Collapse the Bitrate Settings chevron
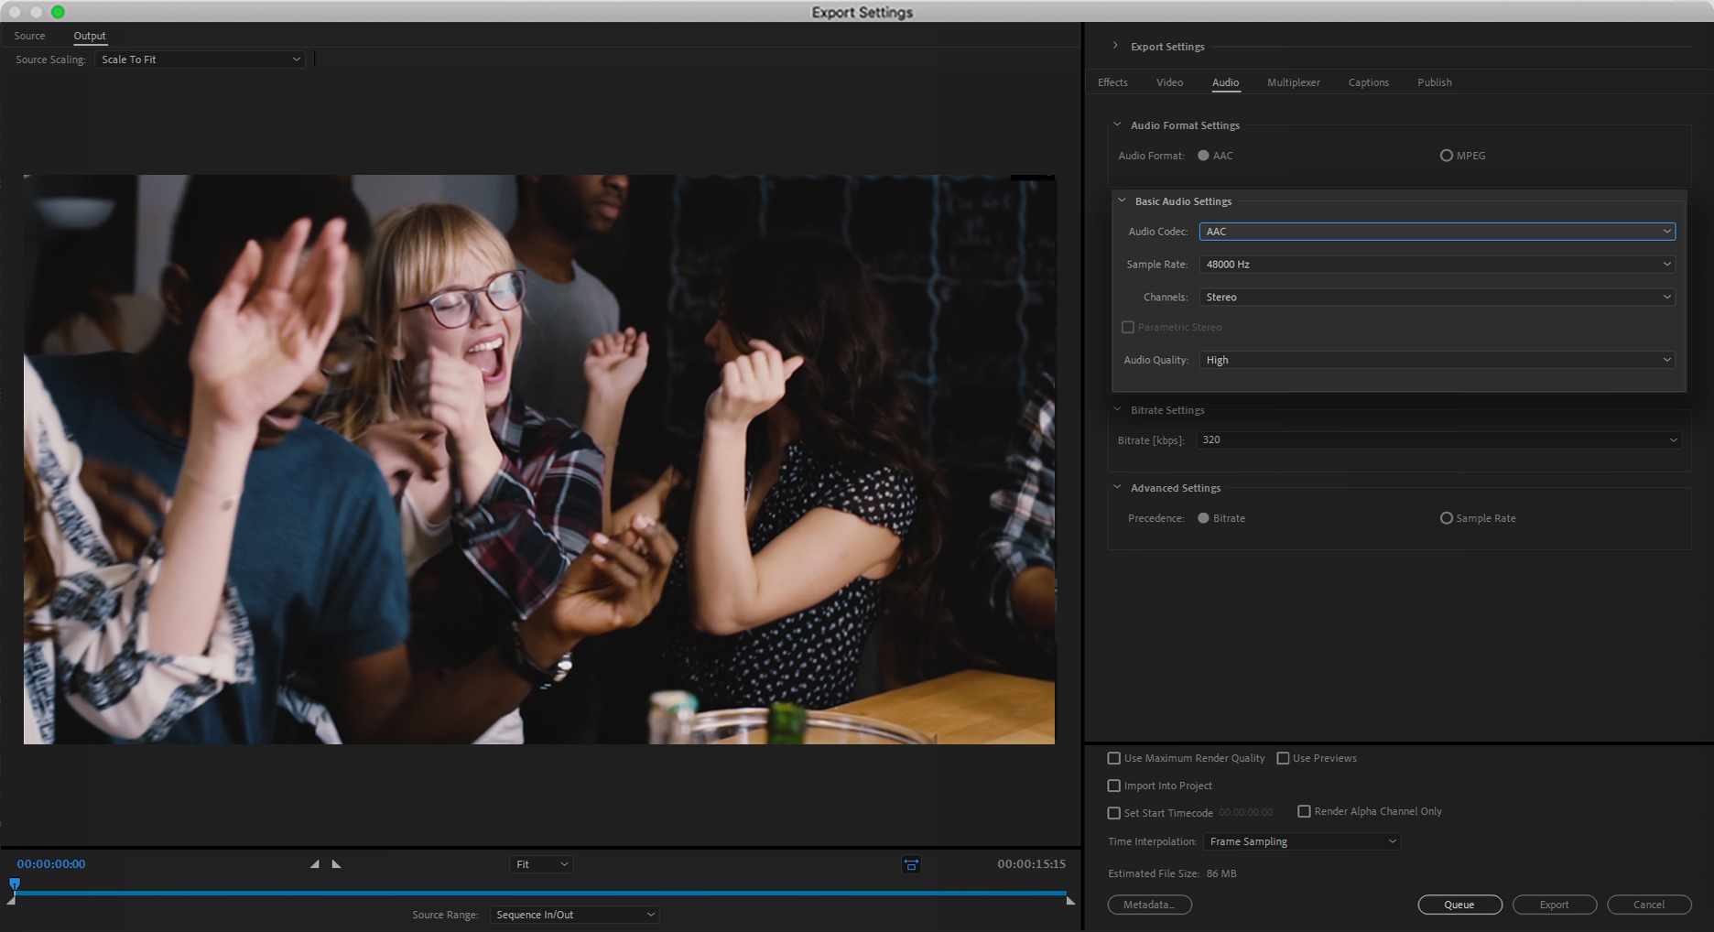Viewport: 1714px width, 932px height. (1117, 410)
